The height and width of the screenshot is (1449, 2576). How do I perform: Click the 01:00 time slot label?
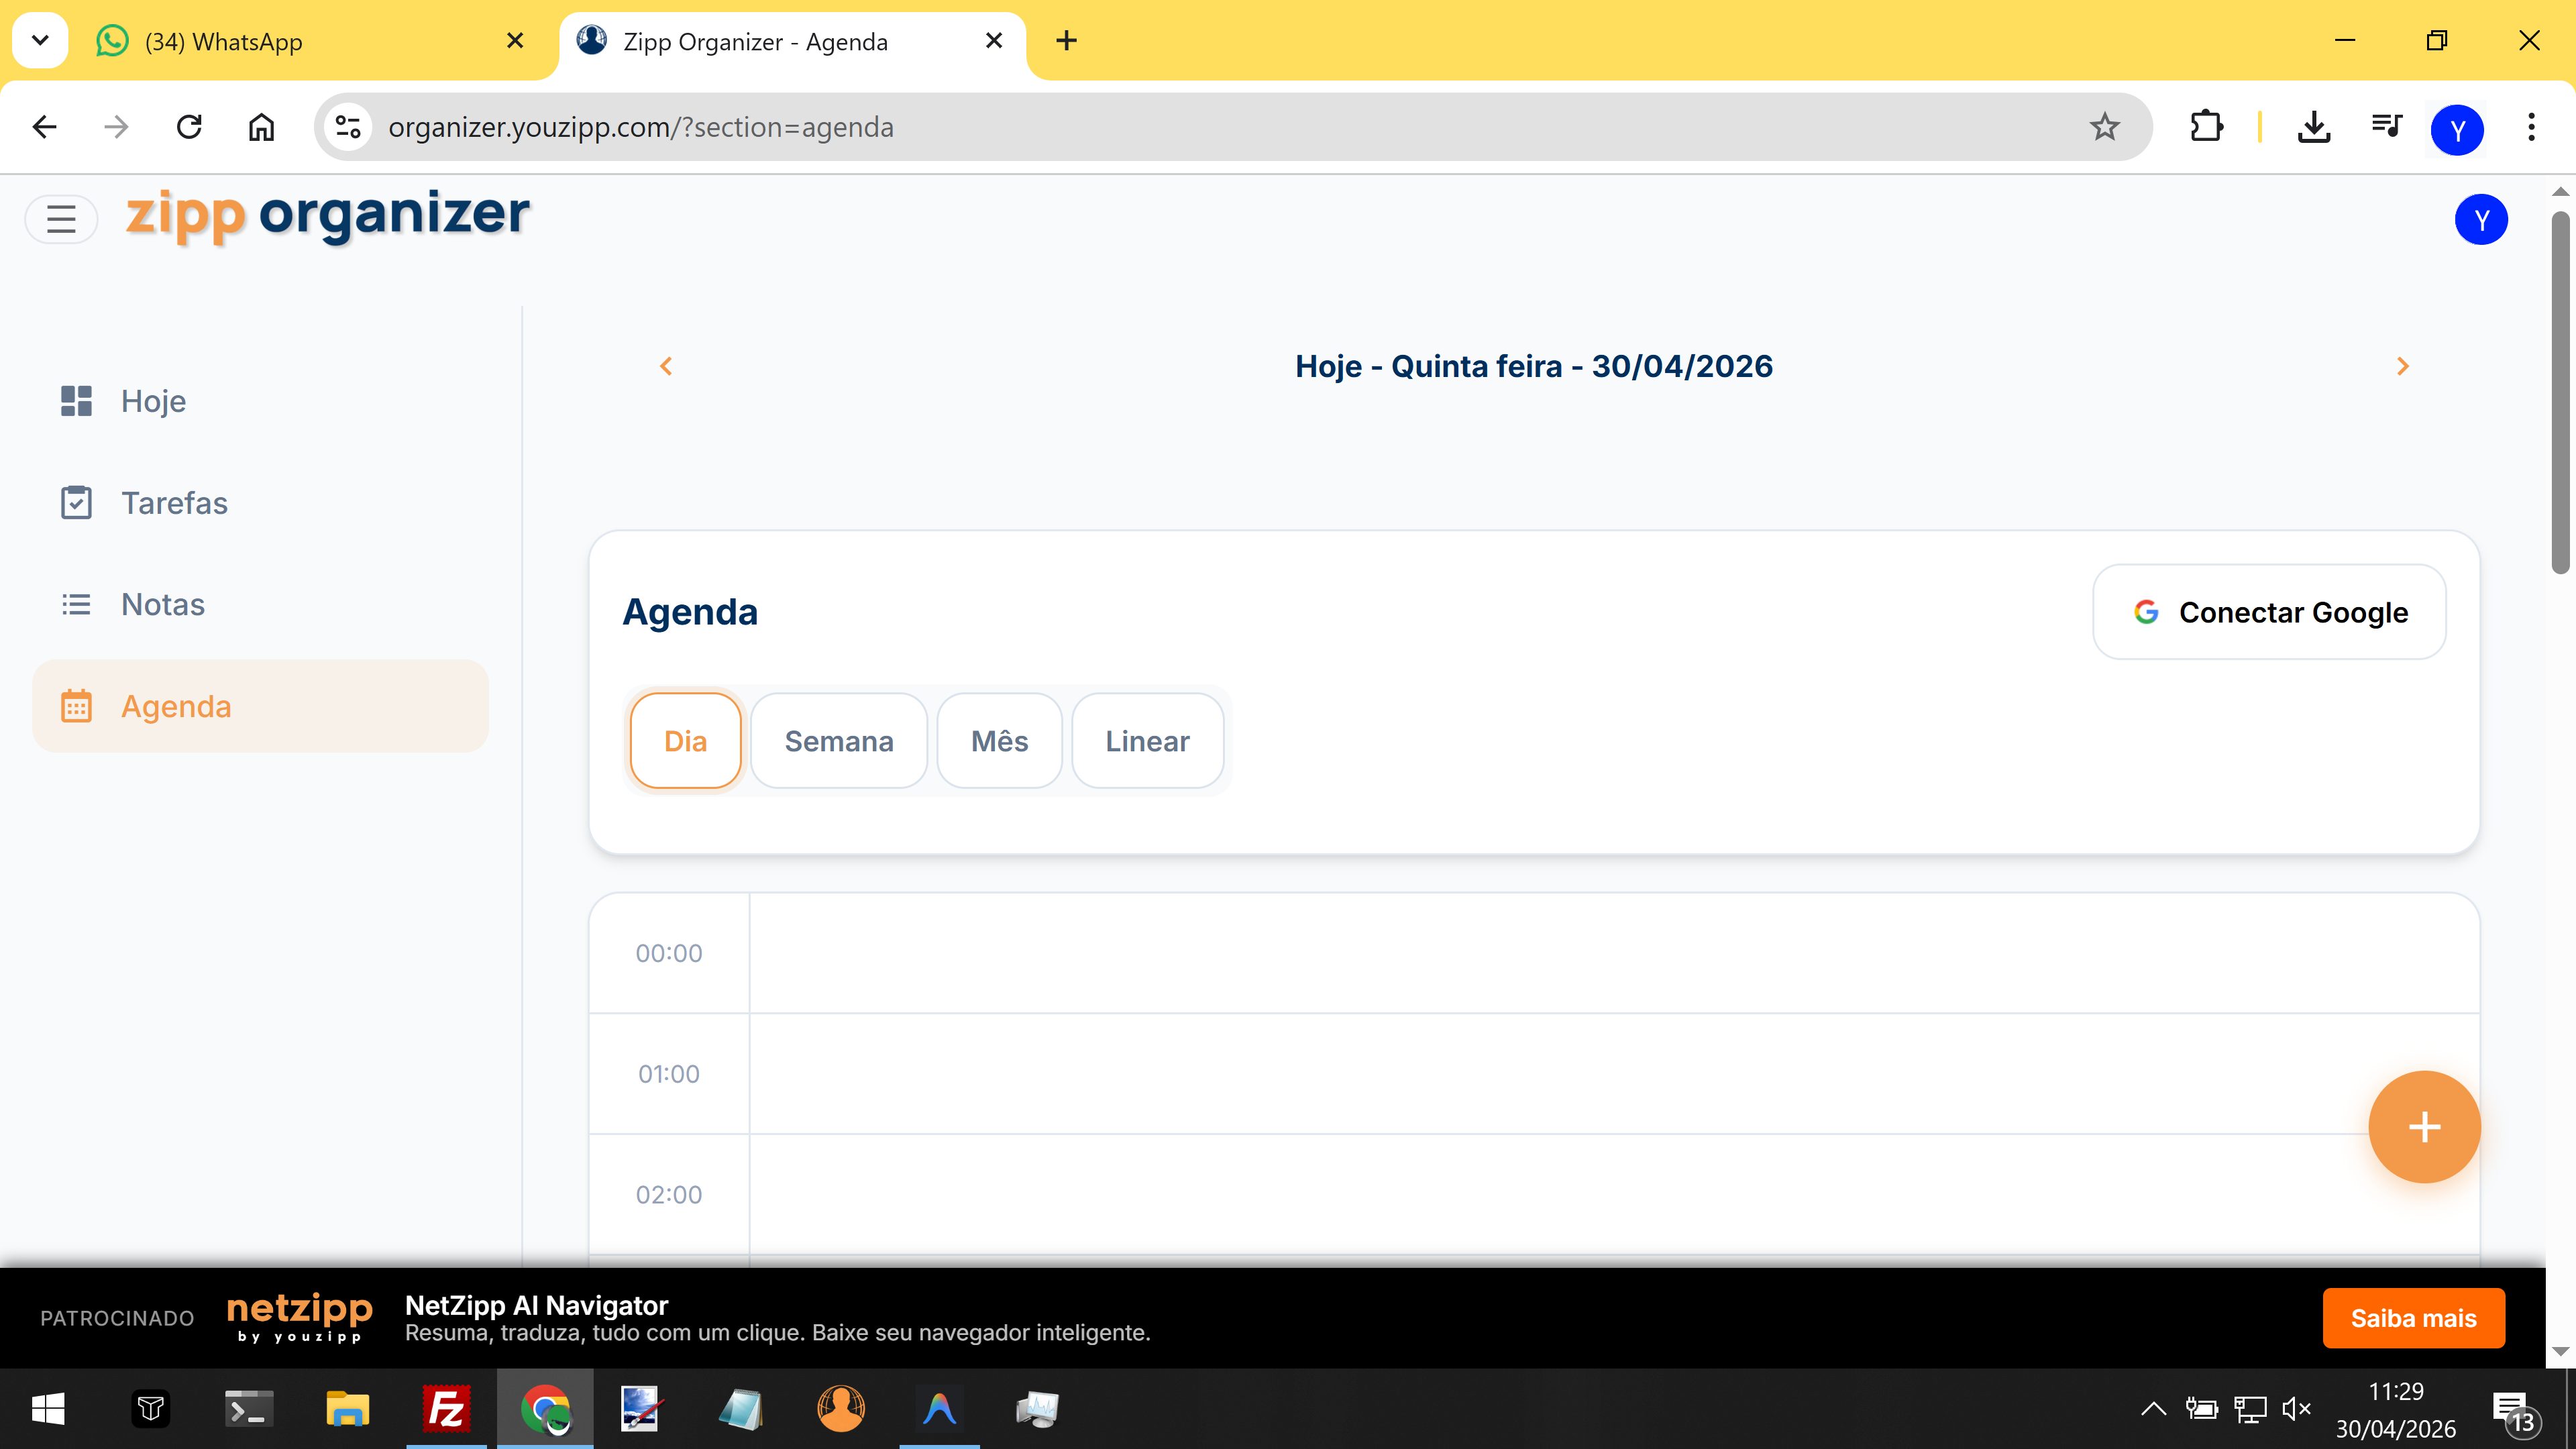click(669, 1074)
